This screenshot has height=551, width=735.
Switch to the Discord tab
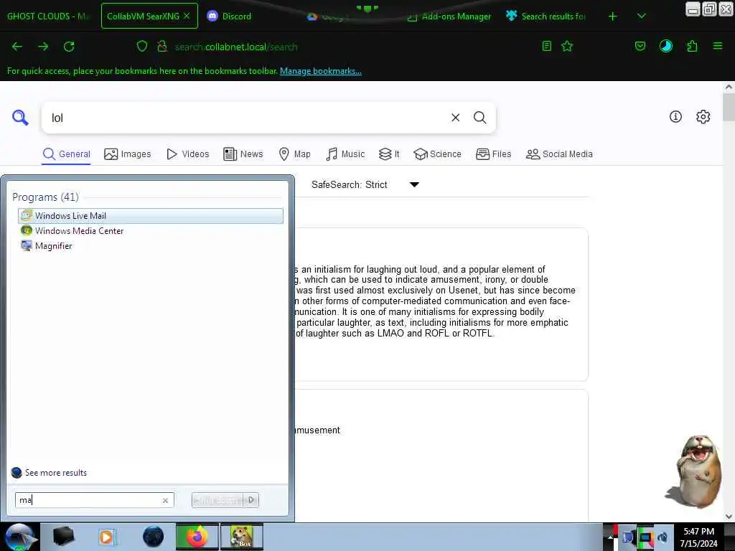[230, 16]
